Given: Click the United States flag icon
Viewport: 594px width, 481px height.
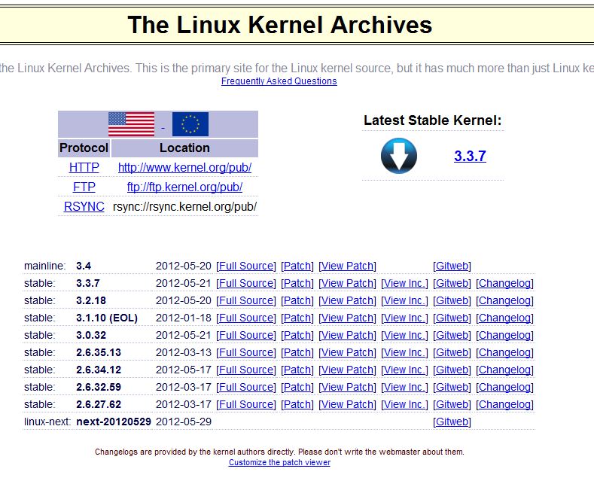Looking at the screenshot, I should pos(131,124).
